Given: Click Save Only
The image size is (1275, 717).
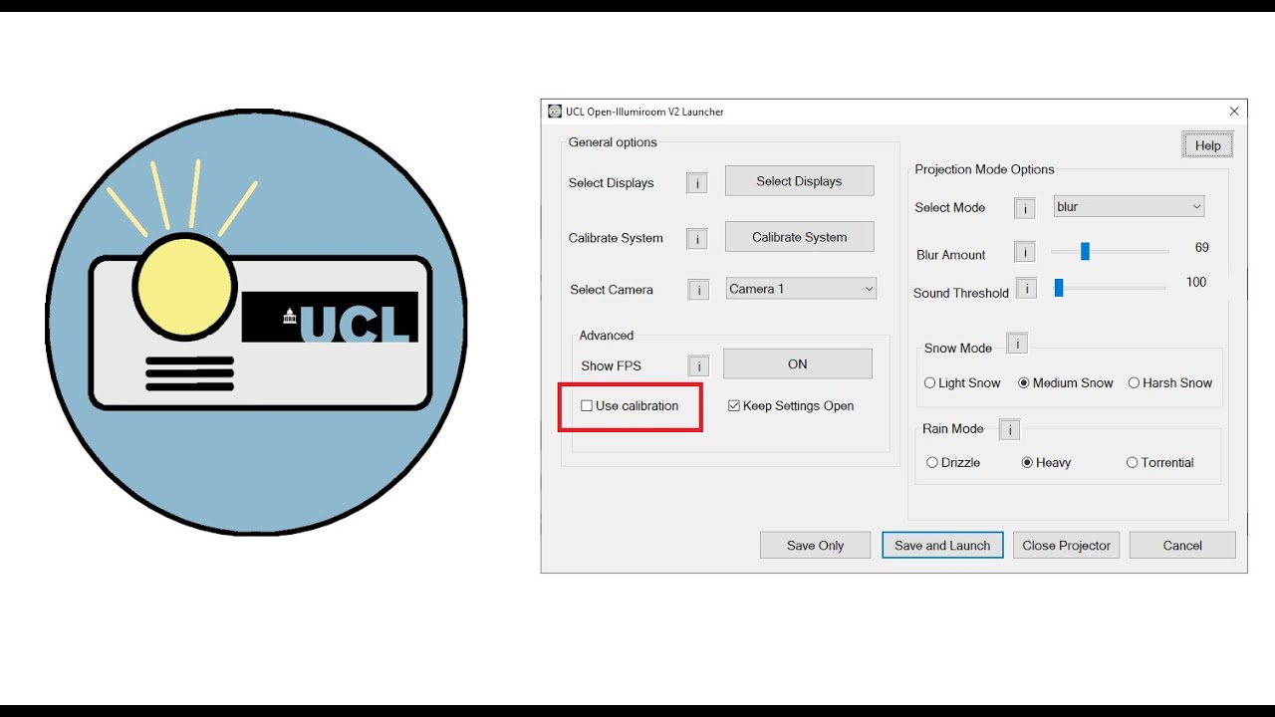Looking at the screenshot, I should coord(815,545).
